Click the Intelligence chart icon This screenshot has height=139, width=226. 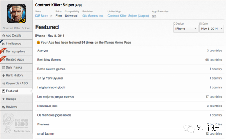(x=3, y=44)
